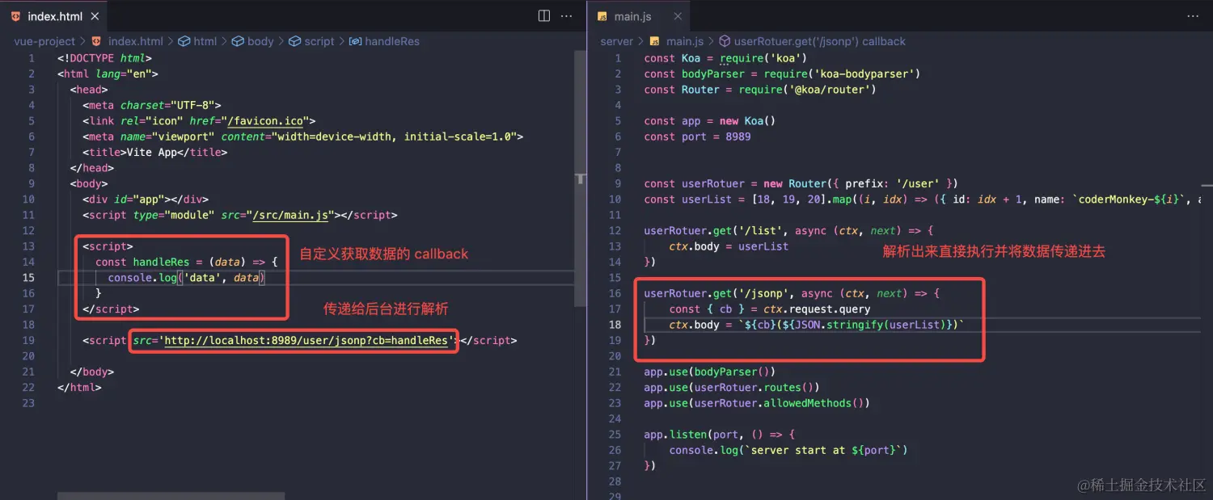Click server breadcrumb in right editor
Viewport: 1213px width, 500px height.
pos(616,41)
